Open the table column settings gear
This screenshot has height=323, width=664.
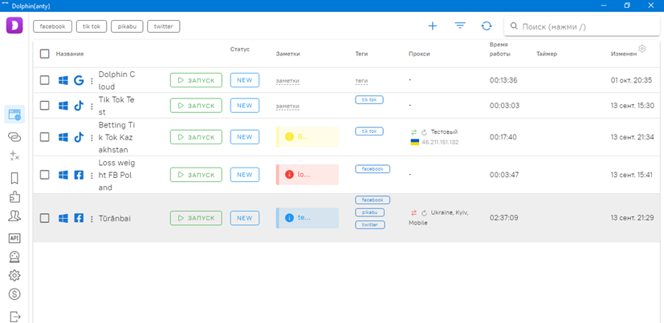642,49
